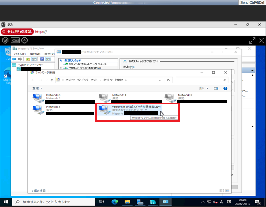
Task: Go up one folder level arrow
Action: pyautogui.click(x=52, y=80)
